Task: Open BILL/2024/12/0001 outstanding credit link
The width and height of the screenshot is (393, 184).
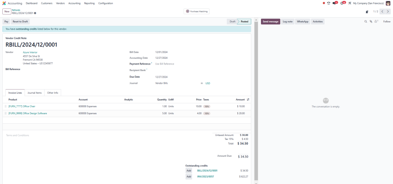Action: pos(207,171)
